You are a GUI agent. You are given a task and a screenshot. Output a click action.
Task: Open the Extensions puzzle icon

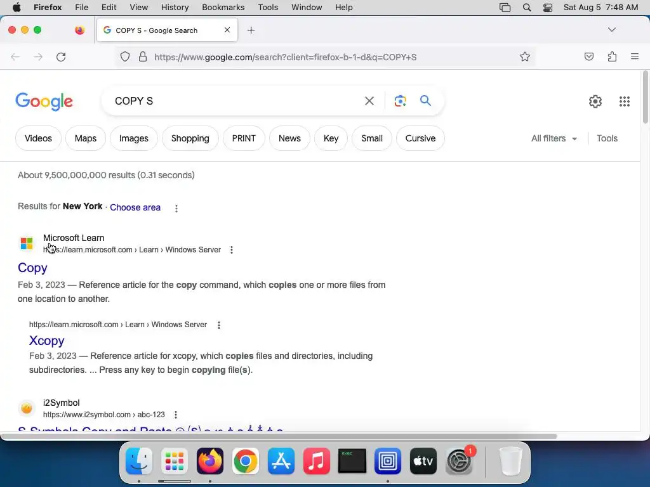pos(612,56)
